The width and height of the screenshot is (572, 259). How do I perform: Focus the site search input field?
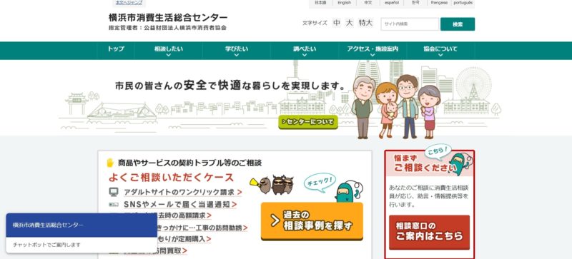[x=410, y=24]
